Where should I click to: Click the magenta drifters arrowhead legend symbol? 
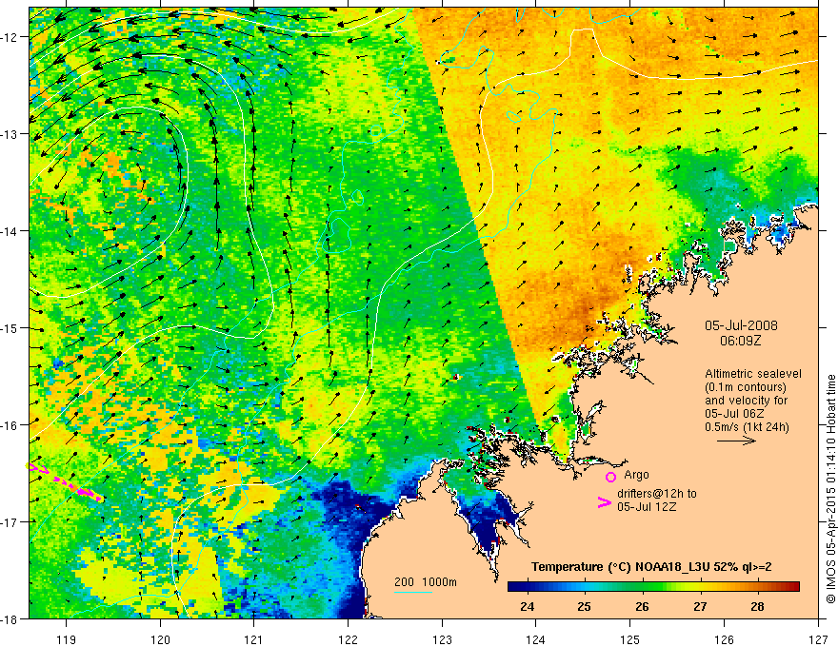(605, 502)
